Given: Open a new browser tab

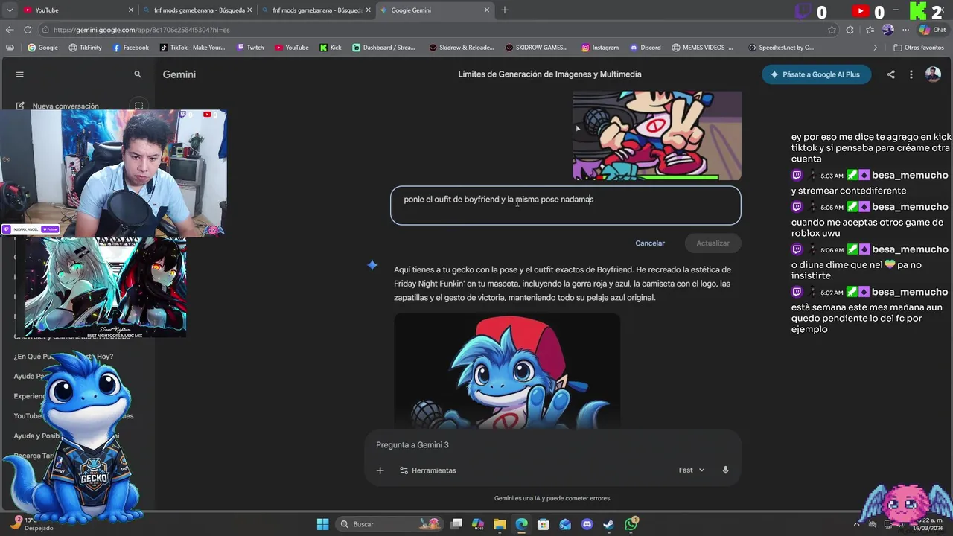Looking at the screenshot, I should pos(505,10).
